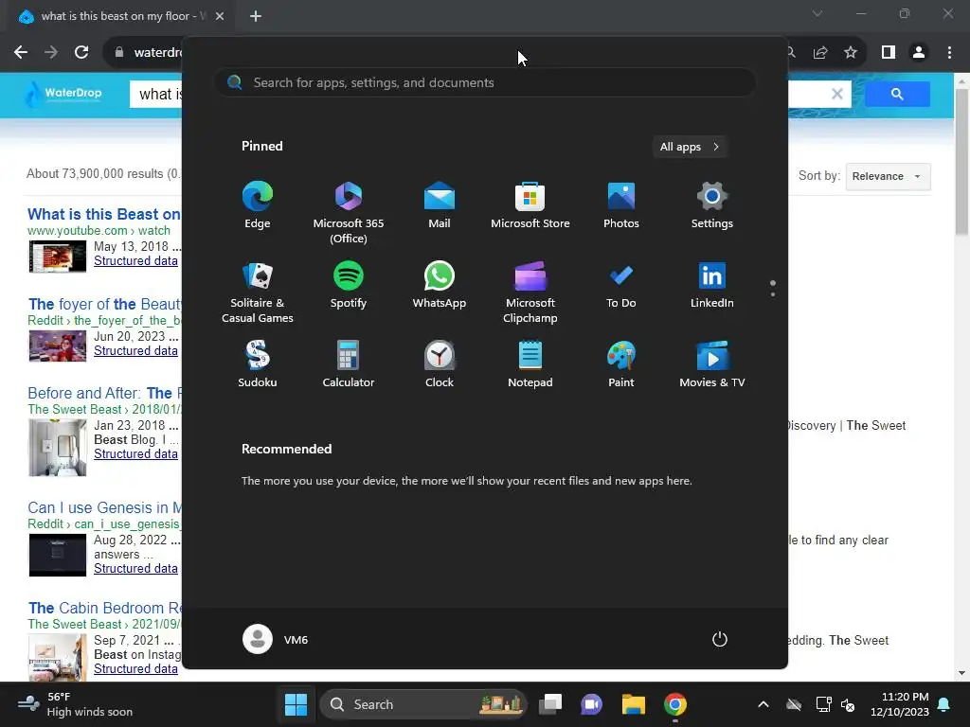Click the Start menu search field
Viewport: 970px width, 727px height.
point(485,82)
